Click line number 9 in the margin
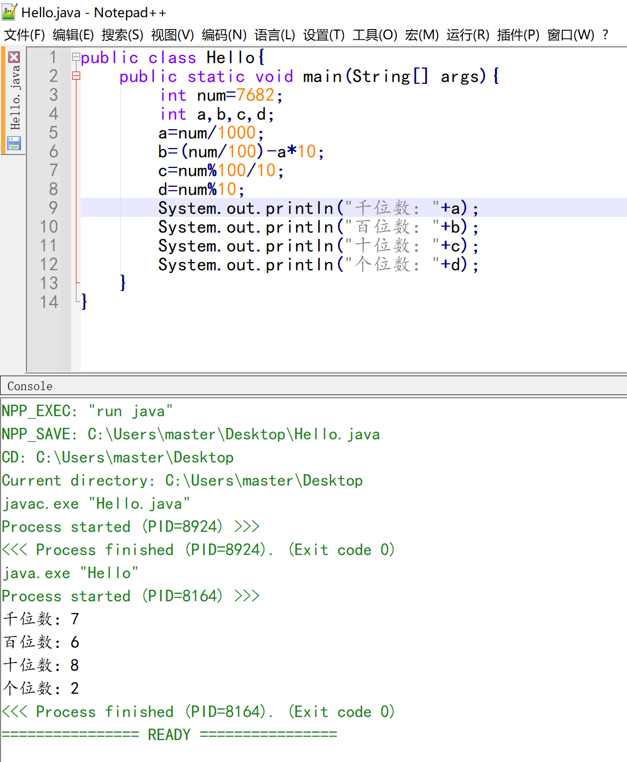This screenshot has width=627, height=762. pyautogui.click(x=53, y=208)
